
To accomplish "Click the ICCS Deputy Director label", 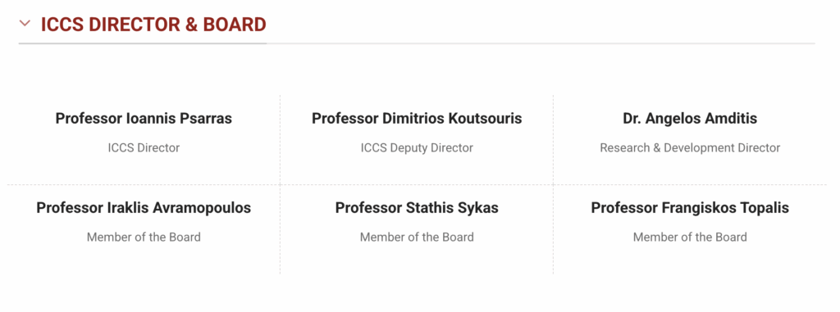I will pos(417,147).
